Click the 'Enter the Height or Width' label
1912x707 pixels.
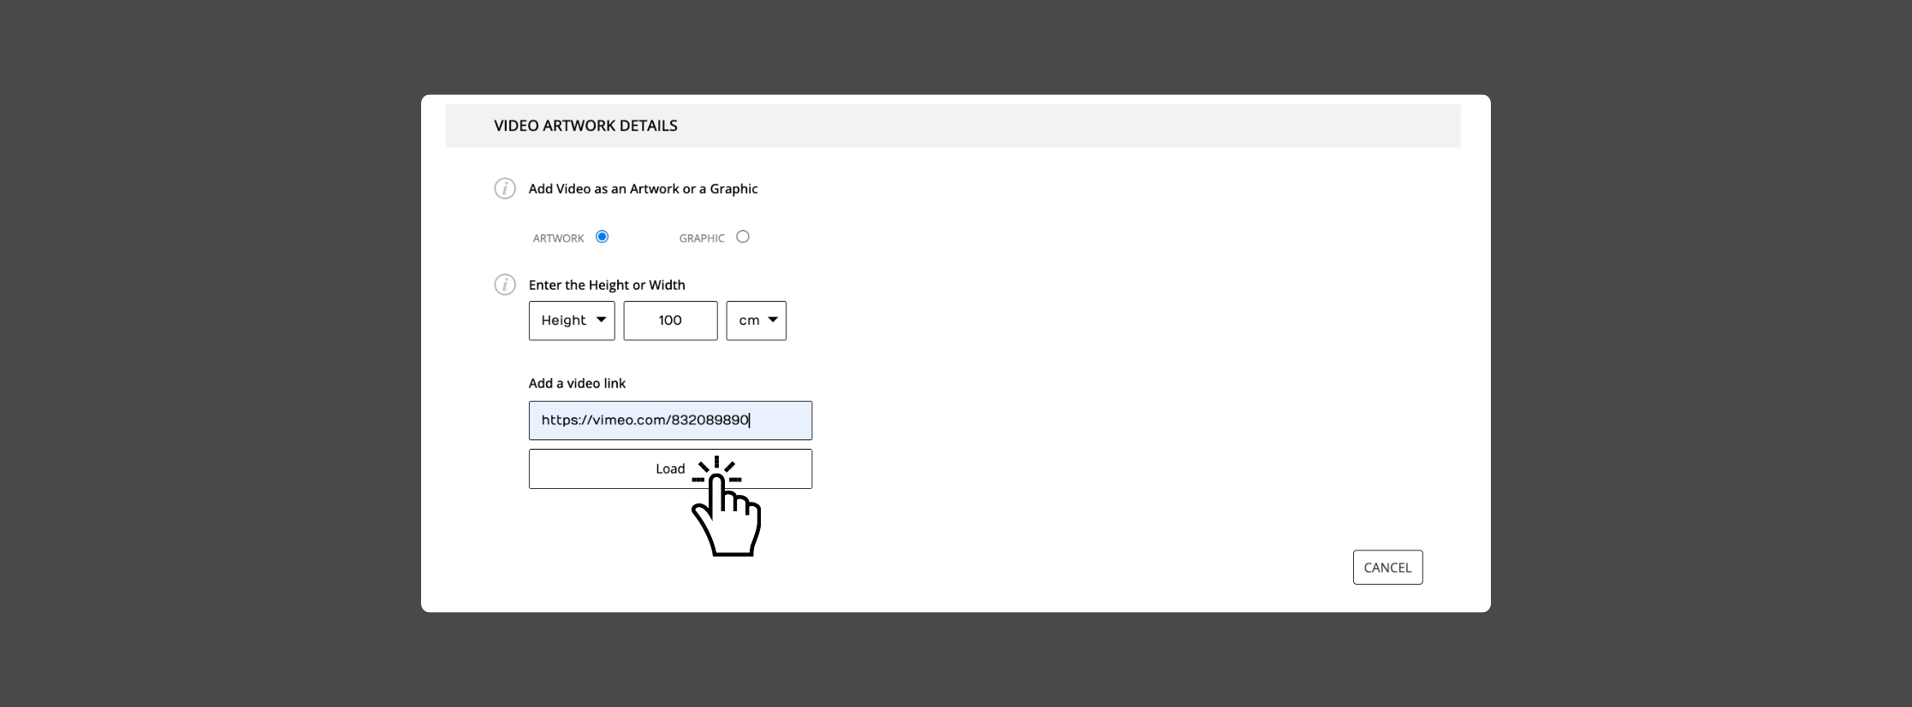point(607,285)
